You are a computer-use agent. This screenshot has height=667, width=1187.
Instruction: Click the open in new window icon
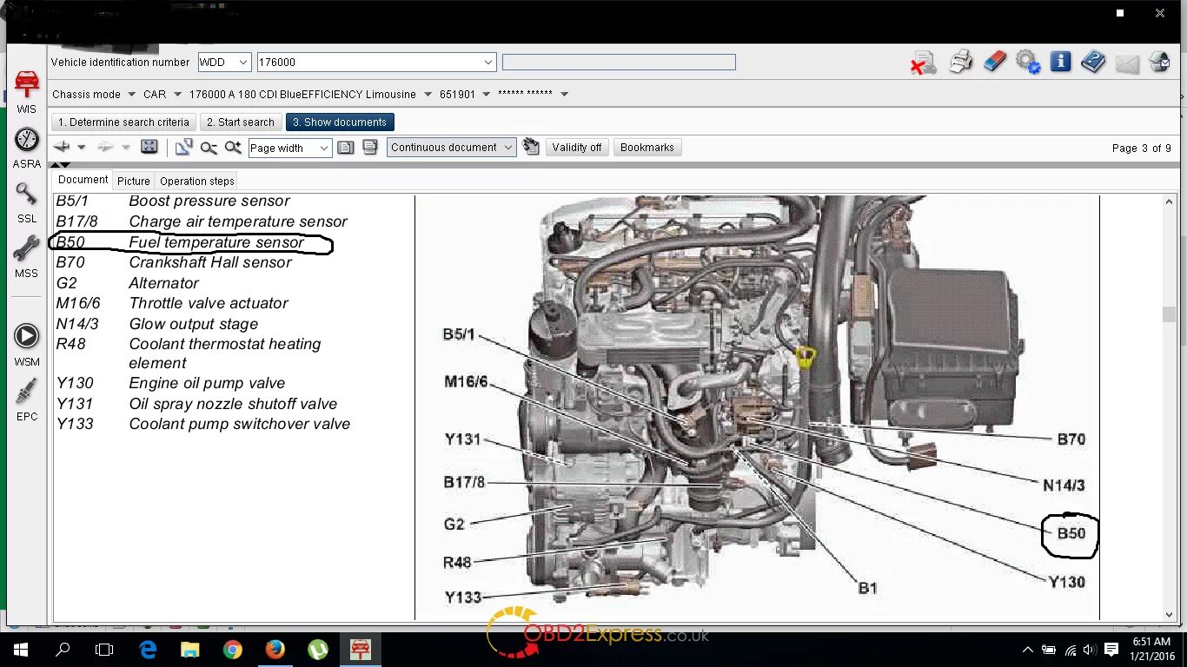183,148
